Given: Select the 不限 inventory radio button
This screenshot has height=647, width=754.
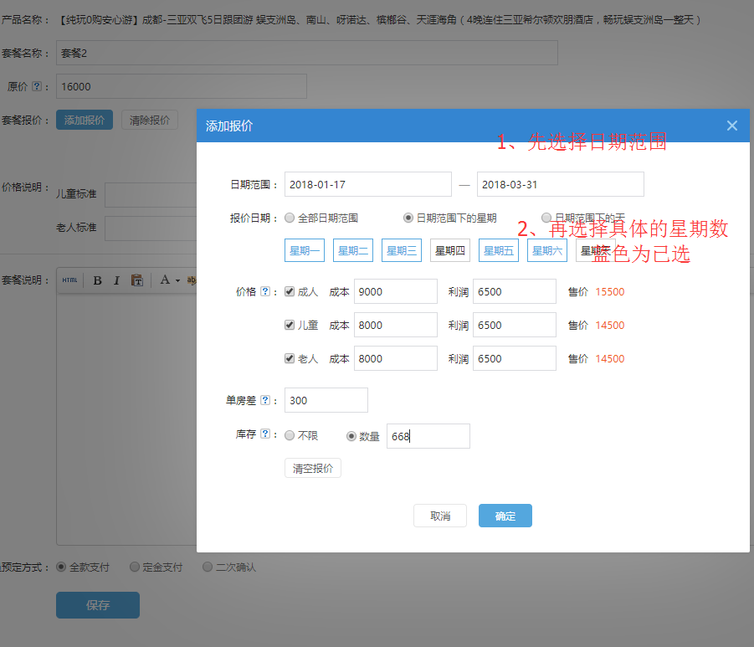Looking at the screenshot, I should 289,435.
